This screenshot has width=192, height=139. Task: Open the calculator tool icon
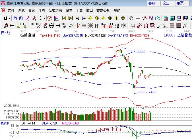[x=172, y=18]
